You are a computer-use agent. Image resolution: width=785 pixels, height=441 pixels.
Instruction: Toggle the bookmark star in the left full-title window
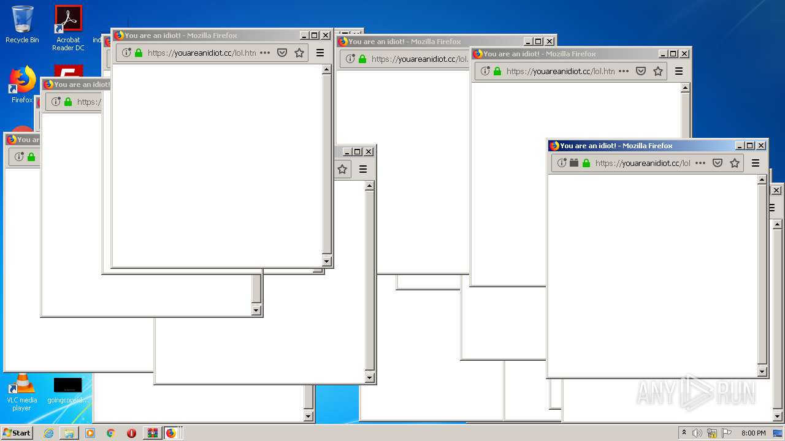coord(299,53)
